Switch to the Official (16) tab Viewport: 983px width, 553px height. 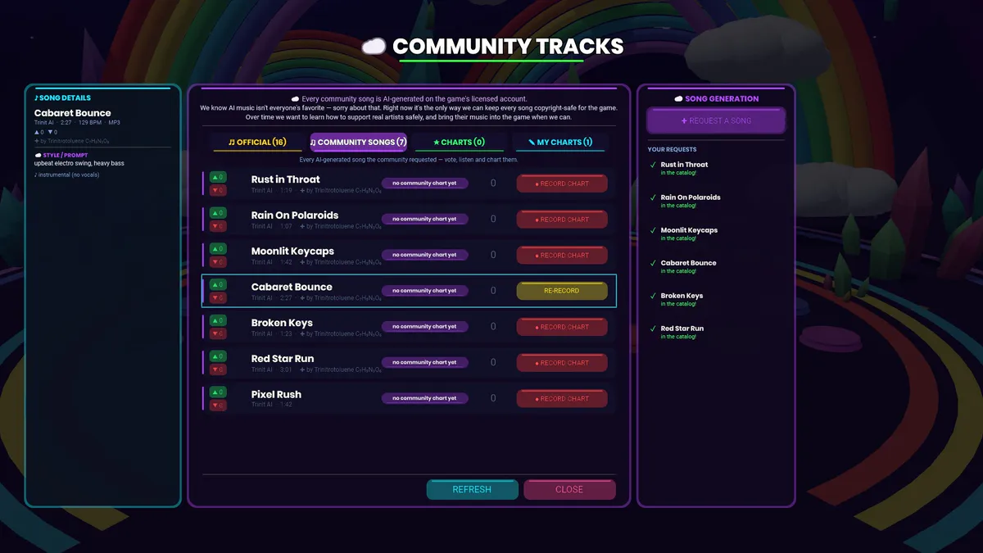tap(257, 143)
